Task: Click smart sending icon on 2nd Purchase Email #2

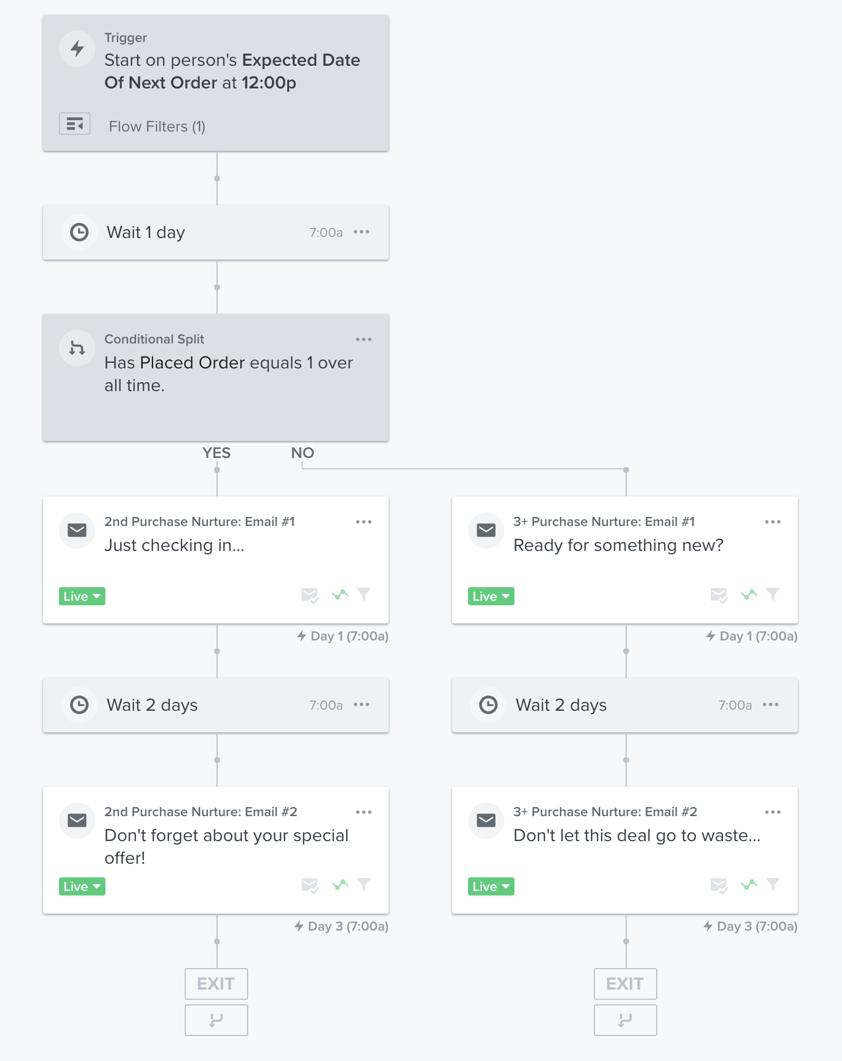Action: point(309,885)
